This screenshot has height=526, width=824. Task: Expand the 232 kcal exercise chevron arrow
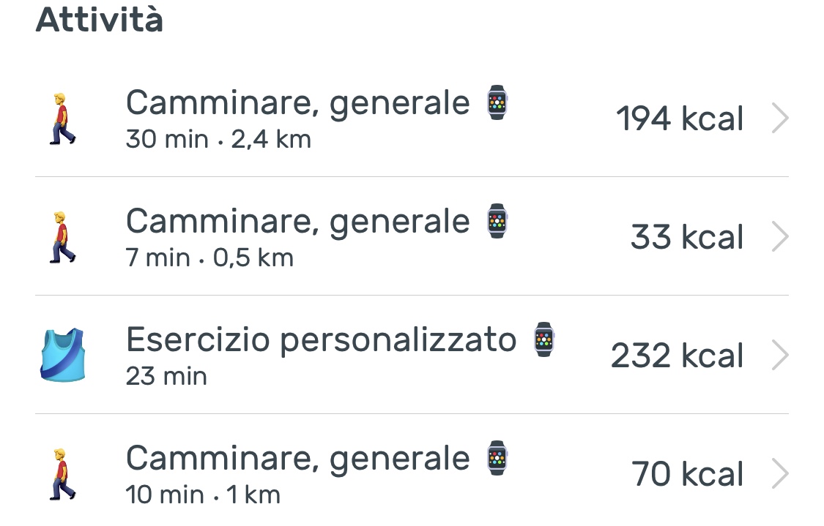pos(780,356)
